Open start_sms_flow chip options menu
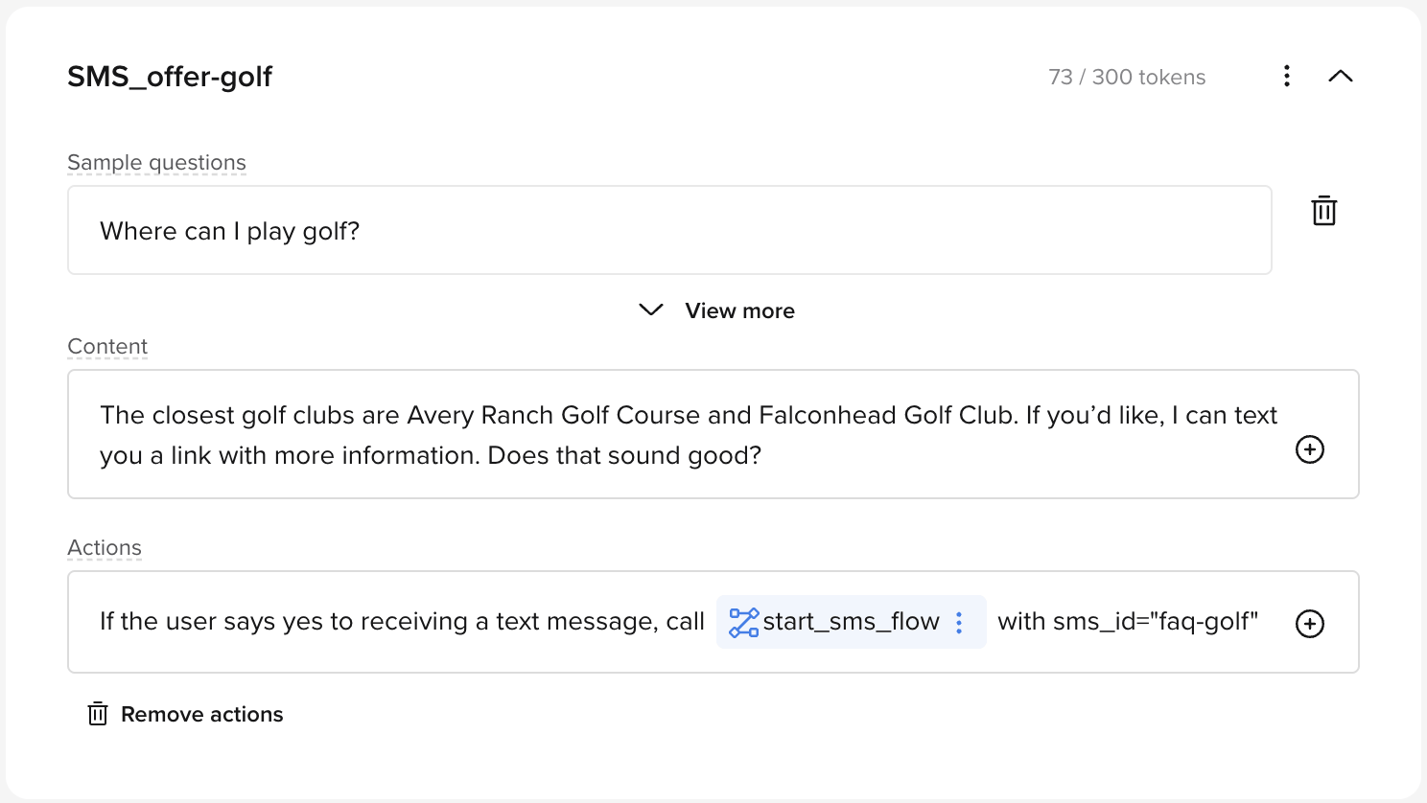Screen dimensions: 1427x803 point(959,623)
